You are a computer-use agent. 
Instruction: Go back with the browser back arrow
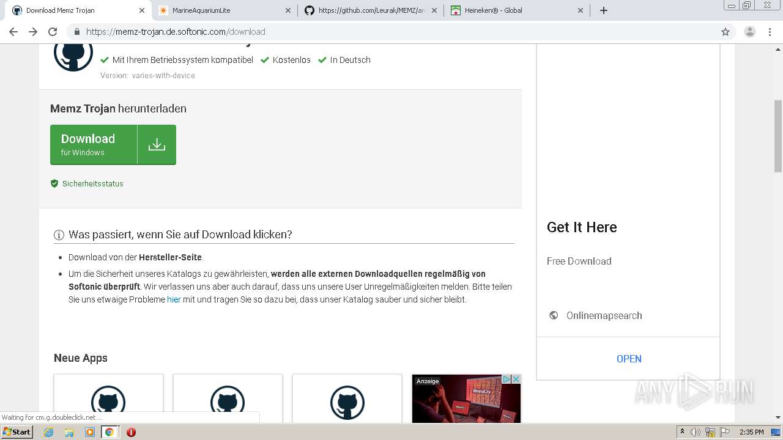click(13, 32)
